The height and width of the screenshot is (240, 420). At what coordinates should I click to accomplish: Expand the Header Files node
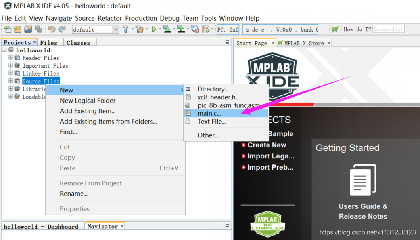click(10, 57)
